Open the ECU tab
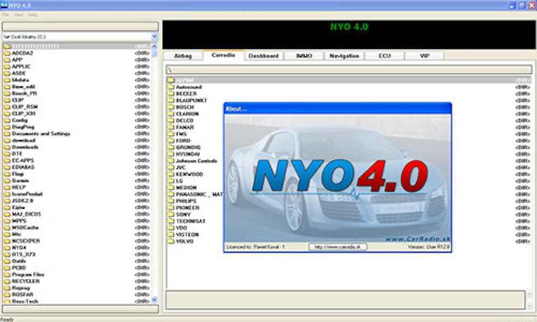 (x=385, y=56)
